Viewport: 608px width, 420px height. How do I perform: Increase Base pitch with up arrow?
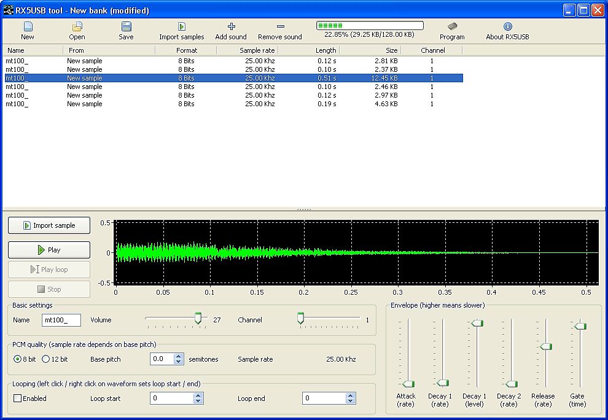tap(178, 356)
